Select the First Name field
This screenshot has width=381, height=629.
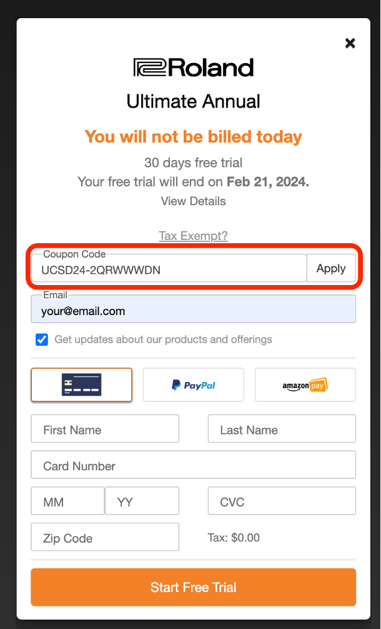pos(105,430)
